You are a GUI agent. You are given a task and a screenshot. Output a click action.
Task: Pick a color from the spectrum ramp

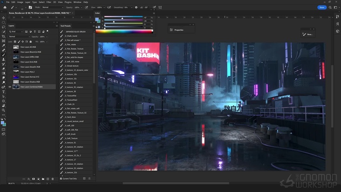coord(124,32)
